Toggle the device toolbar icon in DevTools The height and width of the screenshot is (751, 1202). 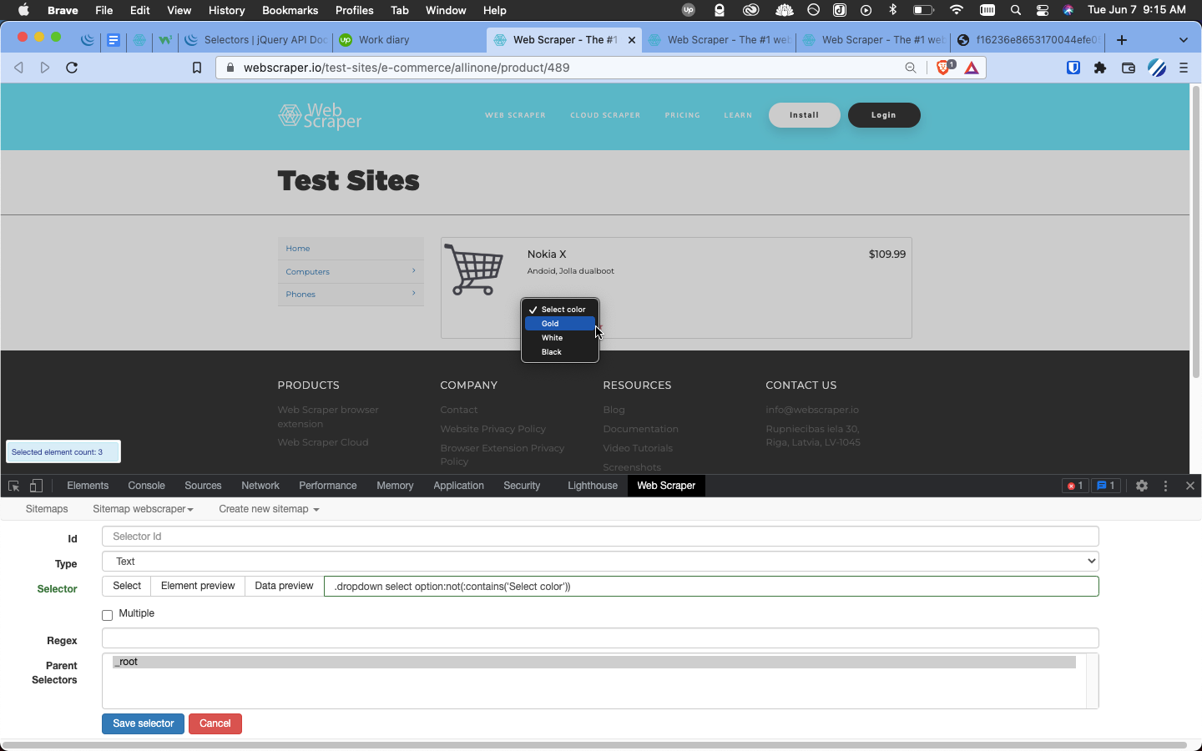coord(35,485)
